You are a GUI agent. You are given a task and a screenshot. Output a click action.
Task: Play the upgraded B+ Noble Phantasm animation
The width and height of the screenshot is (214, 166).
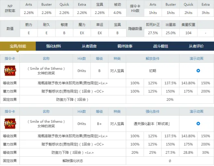[198, 124]
